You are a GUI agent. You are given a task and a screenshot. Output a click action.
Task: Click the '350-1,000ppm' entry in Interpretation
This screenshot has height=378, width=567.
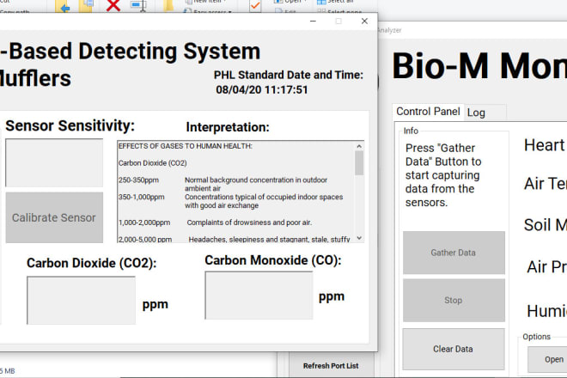point(142,197)
